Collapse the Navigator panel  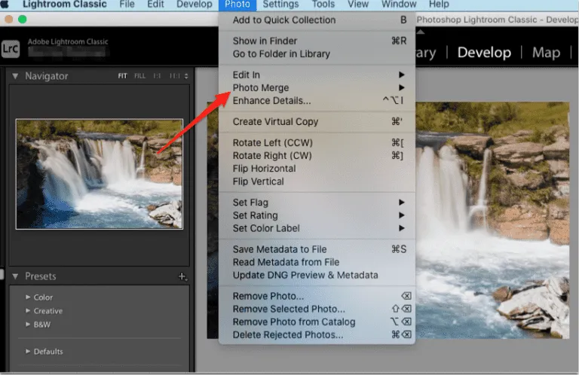click(15, 76)
